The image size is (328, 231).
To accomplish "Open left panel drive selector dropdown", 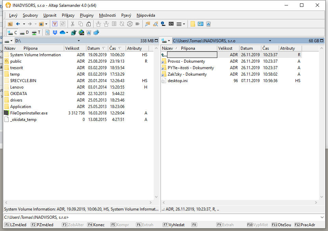I will click(x=9, y=41).
